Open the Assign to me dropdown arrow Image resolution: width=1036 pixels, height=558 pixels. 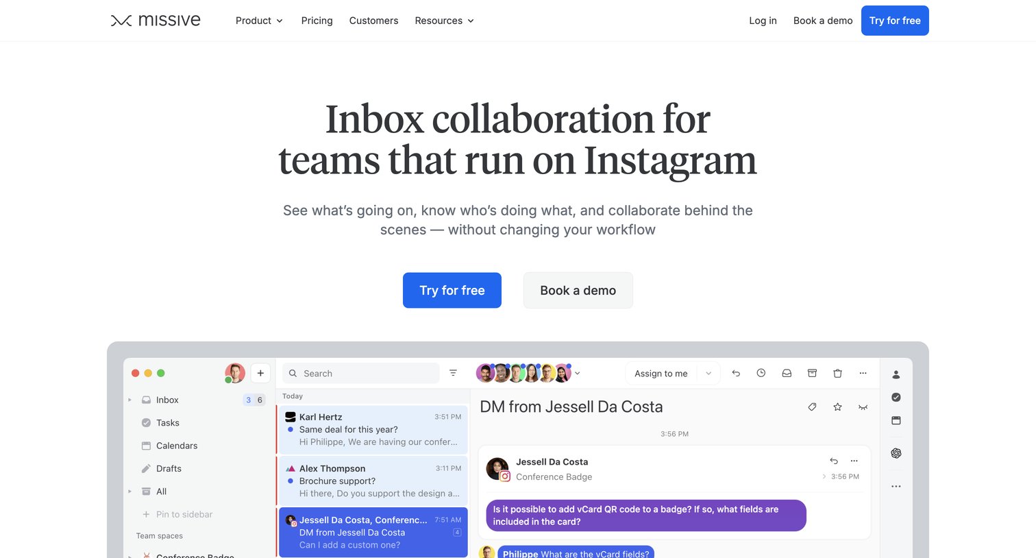tap(708, 374)
